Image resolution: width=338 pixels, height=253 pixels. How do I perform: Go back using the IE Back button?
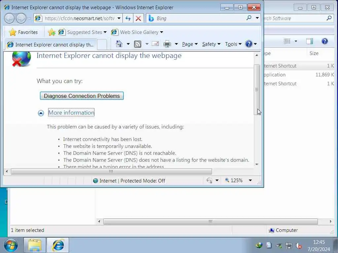(9, 18)
